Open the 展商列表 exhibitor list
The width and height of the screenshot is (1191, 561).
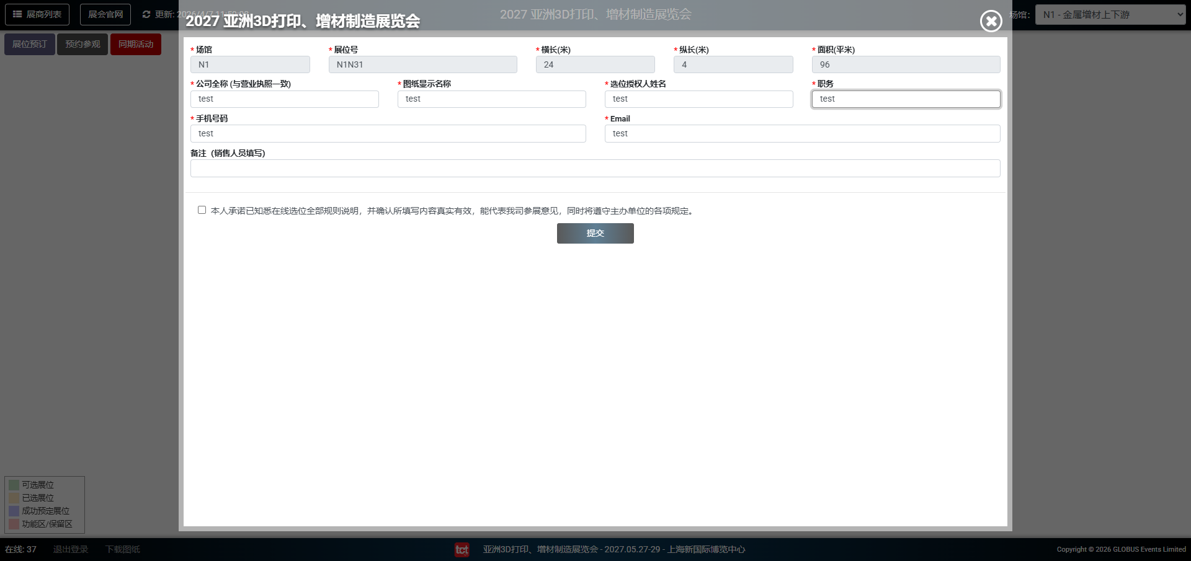click(37, 14)
